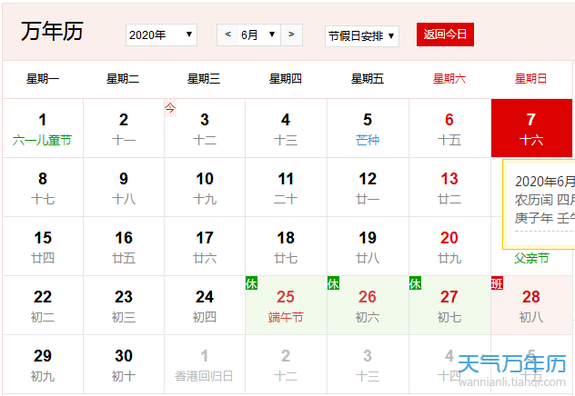The image size is (575, 396).
Task: Click the 父亲节 Father's Day label
Action: click(x=531, y=258)
